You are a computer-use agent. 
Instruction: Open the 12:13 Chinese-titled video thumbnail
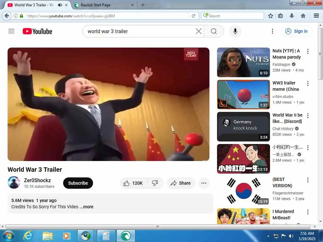[x=244, y=159]
